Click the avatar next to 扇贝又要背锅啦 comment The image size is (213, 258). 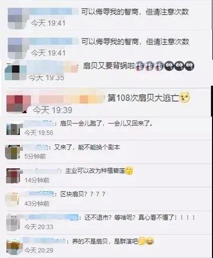tap(16, 73)
